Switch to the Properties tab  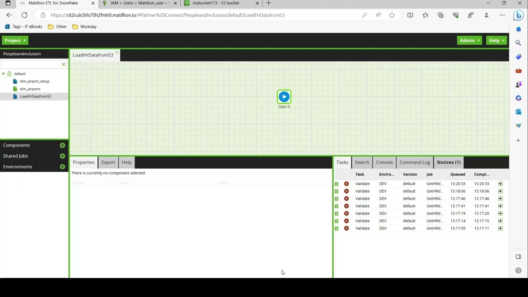click(84, 163)
